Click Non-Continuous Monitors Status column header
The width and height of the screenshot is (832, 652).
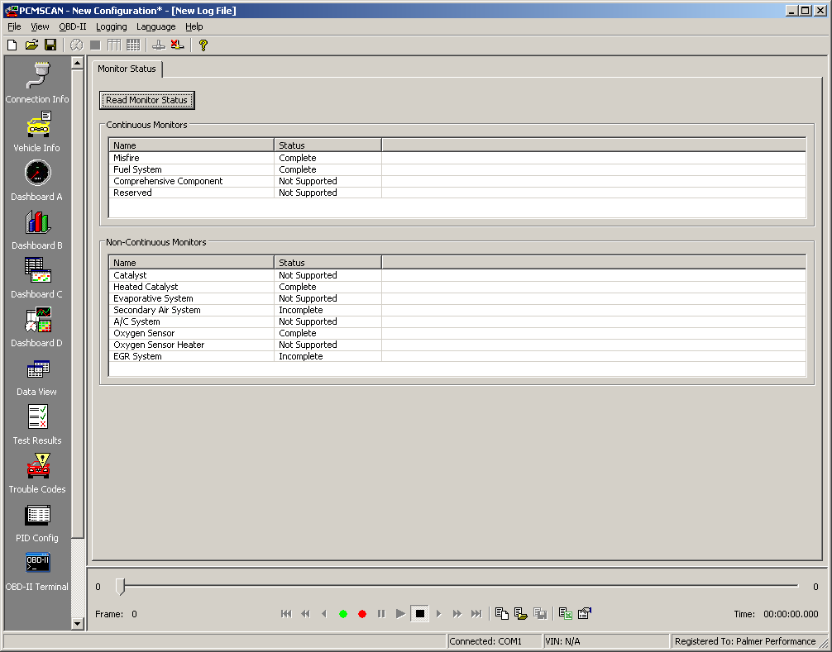(x=328, y=263)
